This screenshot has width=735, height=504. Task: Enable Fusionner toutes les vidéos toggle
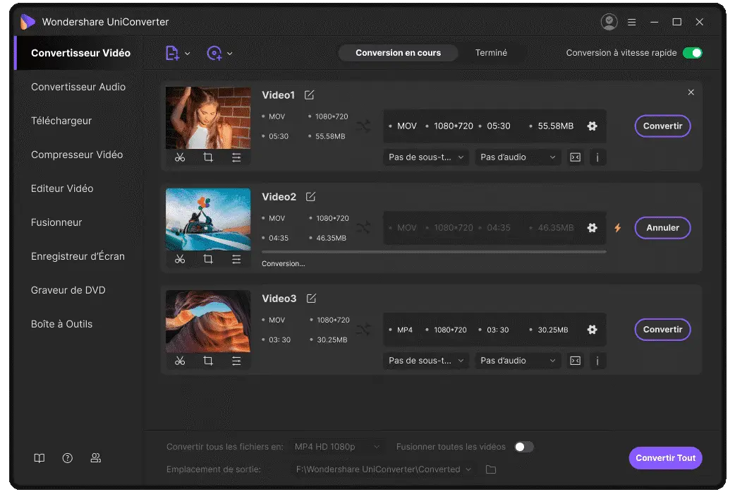[524, 447]
